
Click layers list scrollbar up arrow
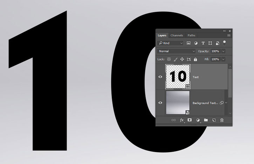pos(230,67)
